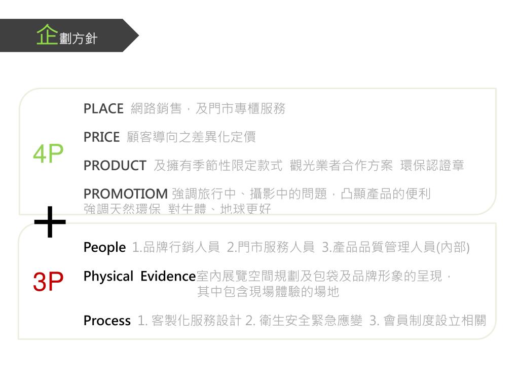This screenshot has width=519, height=389.
Task: Click the People heading
Action: (104, 247)
